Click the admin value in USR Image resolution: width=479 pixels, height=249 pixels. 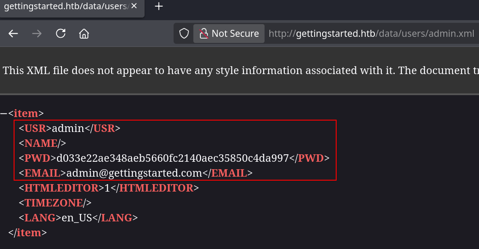click(68, 128)
